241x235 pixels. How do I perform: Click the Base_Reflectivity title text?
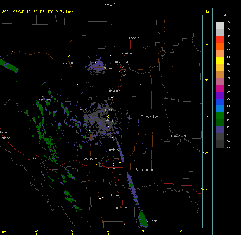click(x=121, y=4)
